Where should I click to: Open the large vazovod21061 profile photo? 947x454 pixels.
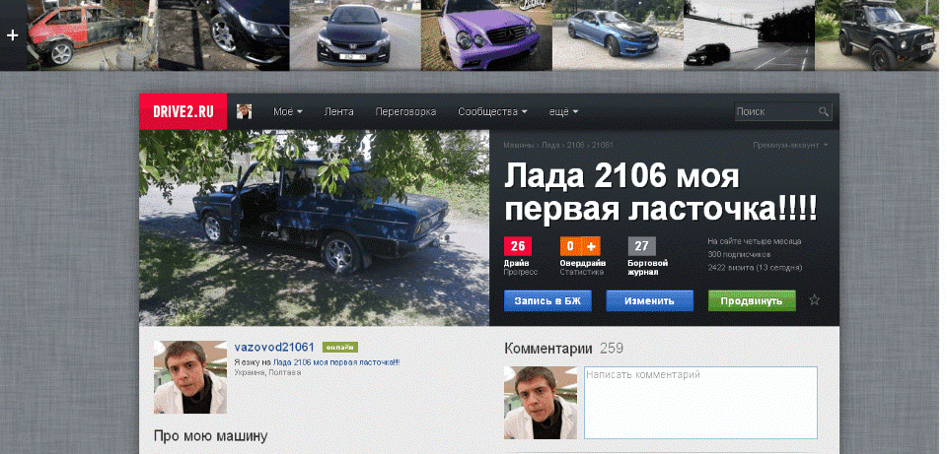pos(190,377)
